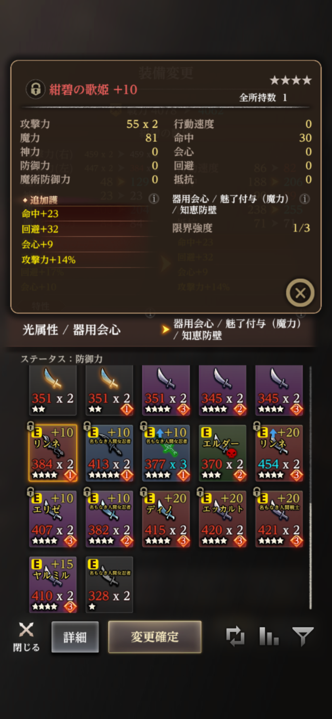The width and height of the screenshot is (332, 719).
Task: Confirm change with 変更確定 button
Action: (x=155, y=637)
